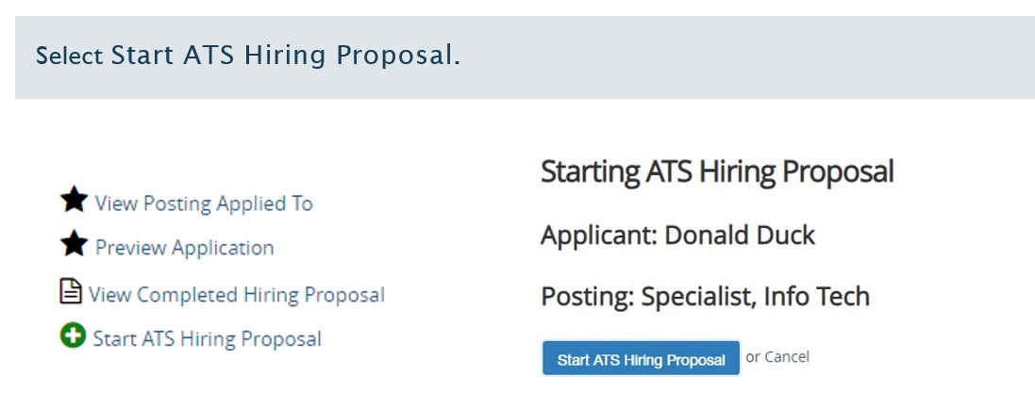
Task: Click the 'Posting:' label text
Action: (587, 297)
